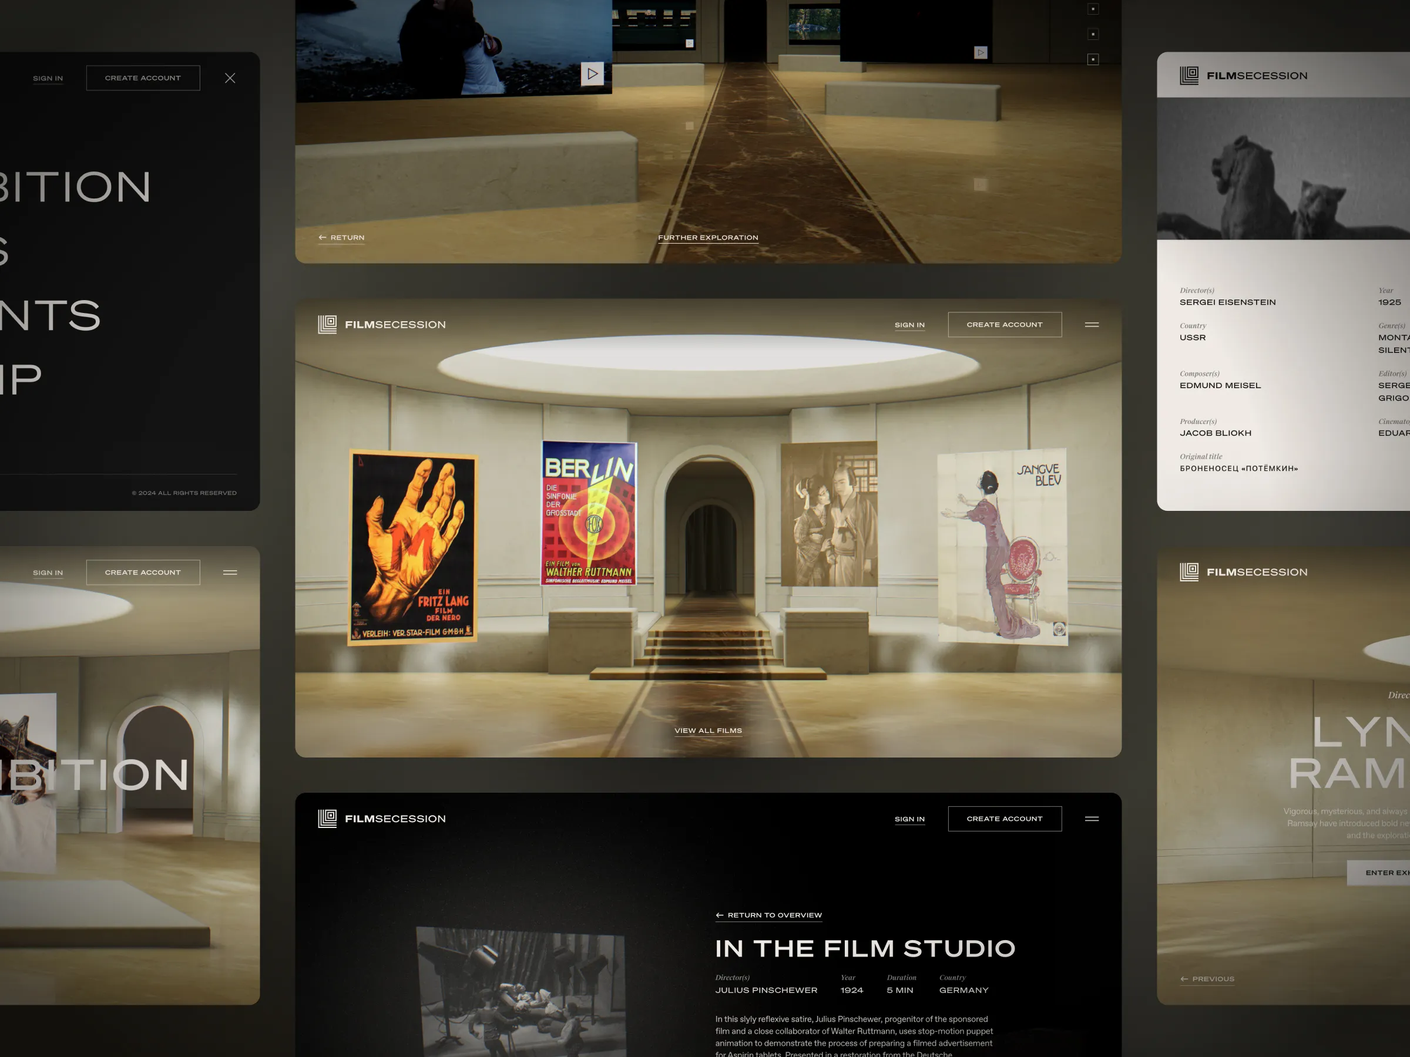Go to Previous exhibition
Screen dimensions: 1410x1057
tap(1207, 979)
